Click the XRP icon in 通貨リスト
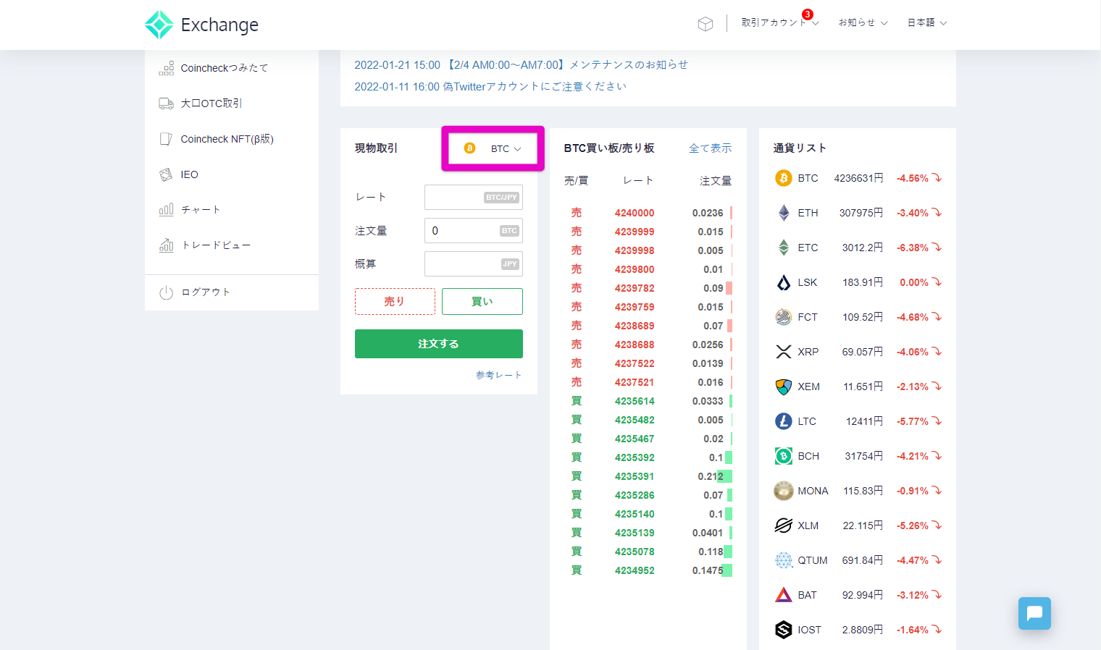Screen dimensions: 1101x650 783,351
